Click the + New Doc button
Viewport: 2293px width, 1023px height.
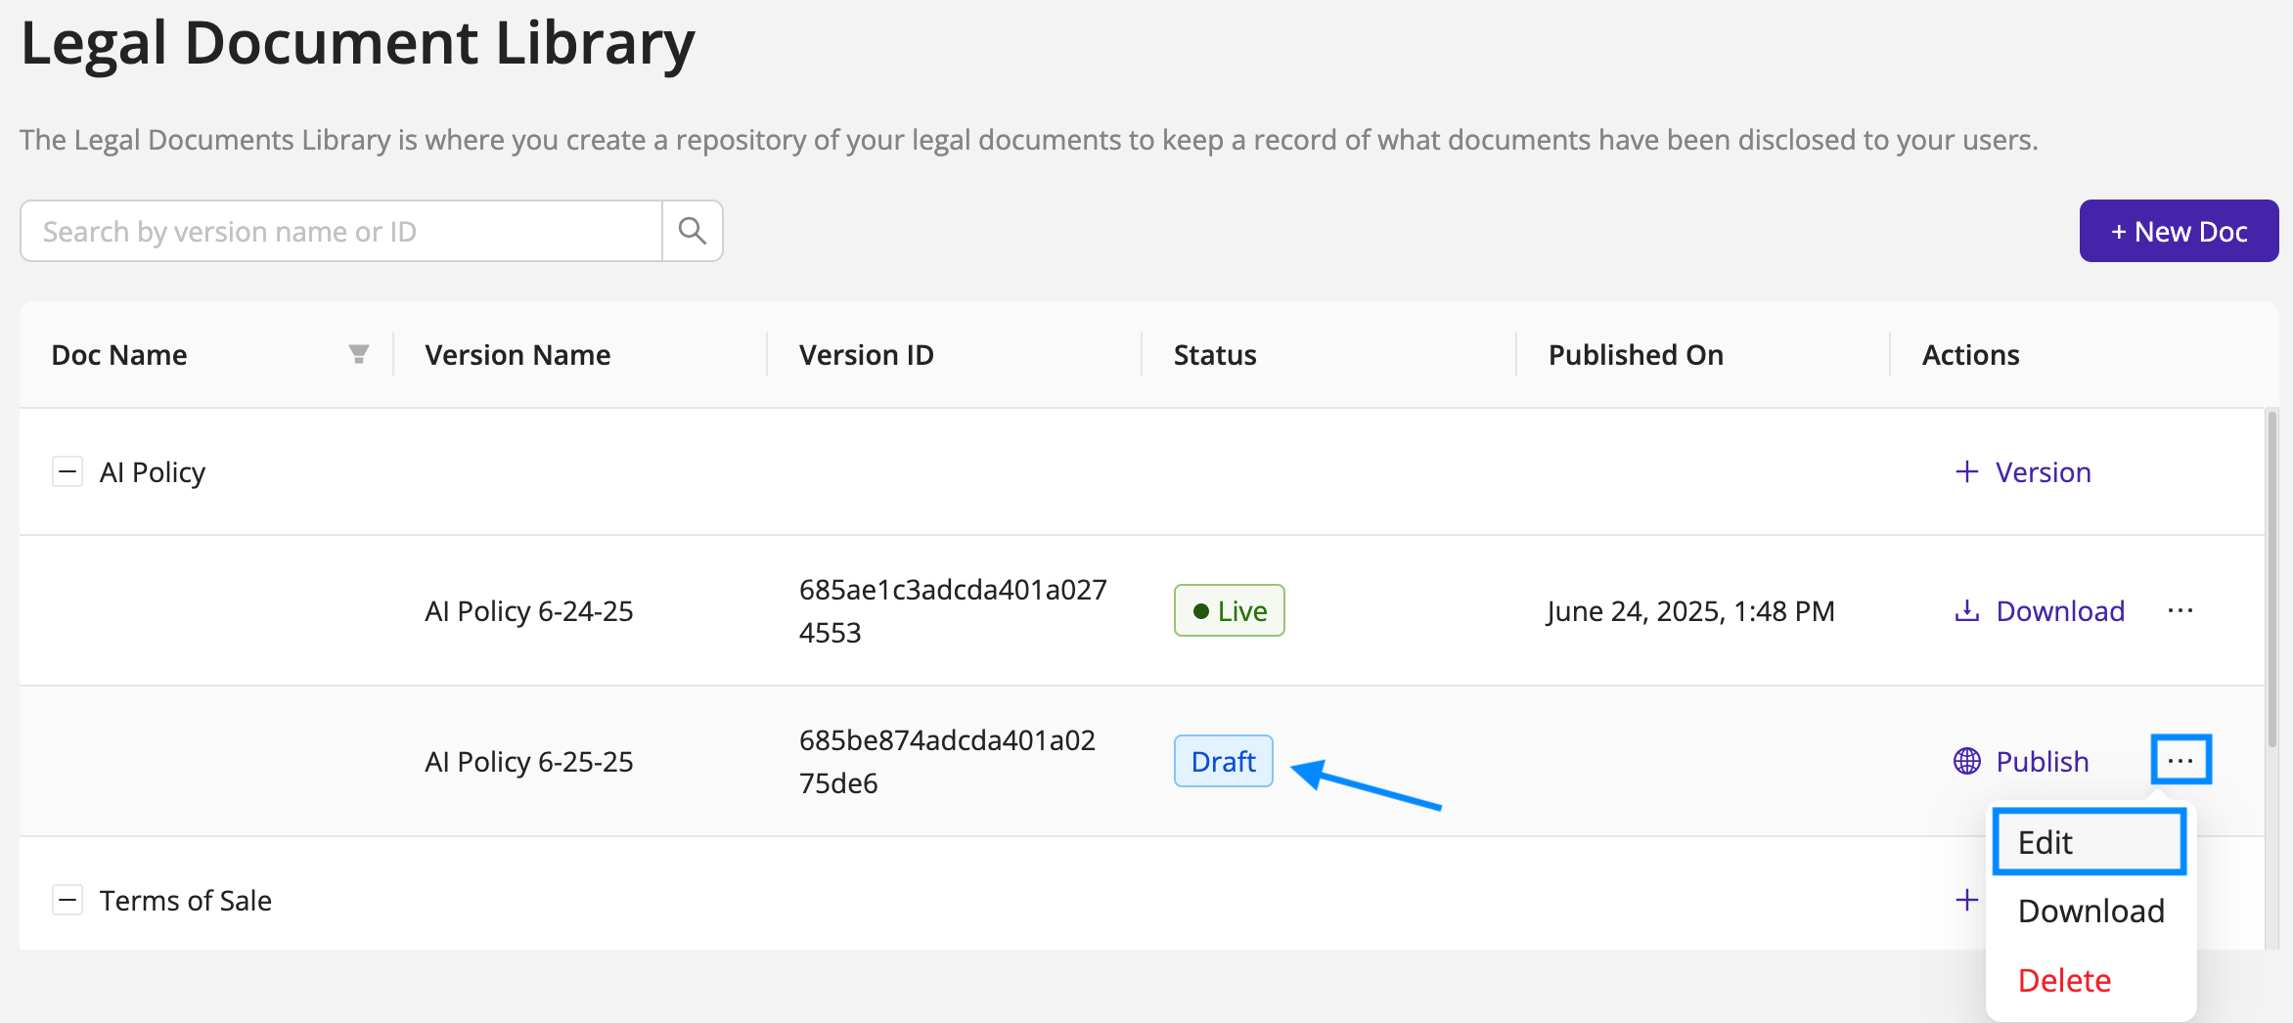(x=2179, y=231)
